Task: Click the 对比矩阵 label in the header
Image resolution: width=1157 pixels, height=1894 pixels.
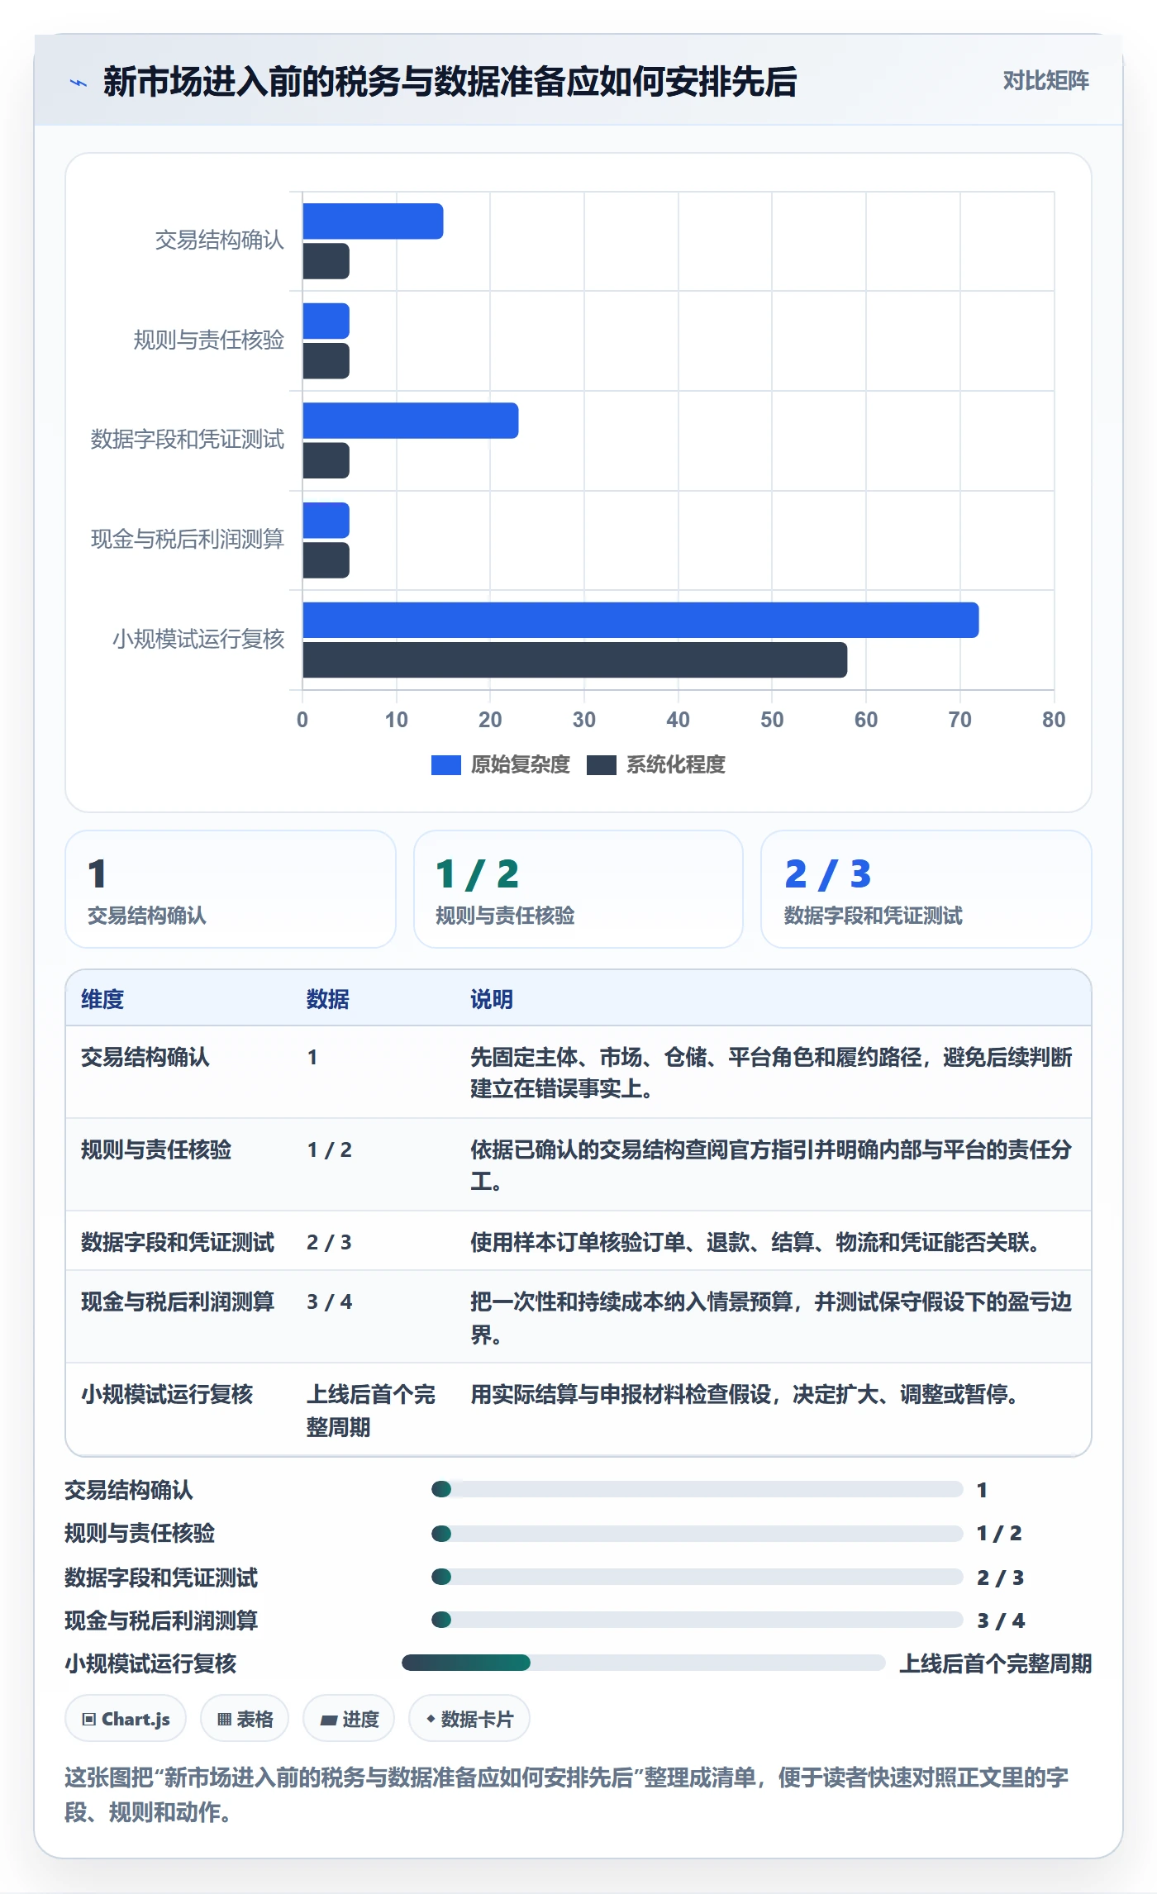Action: pos(1045,80)
